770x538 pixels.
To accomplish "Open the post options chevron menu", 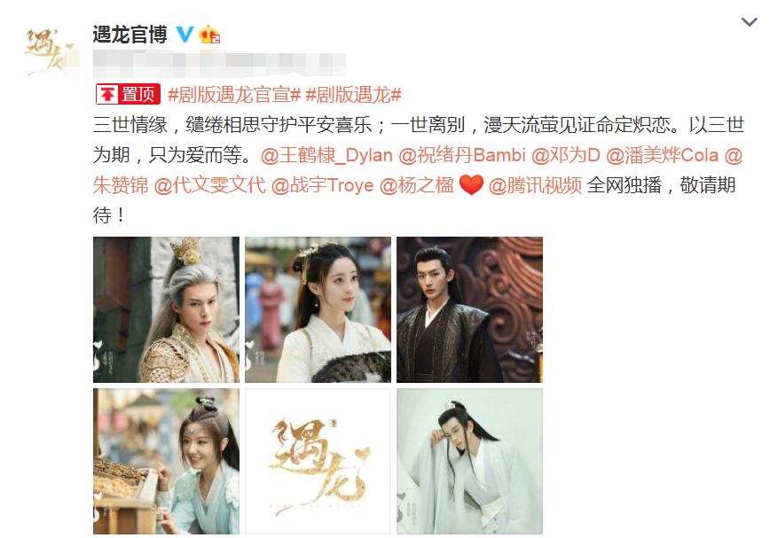I will (749, 22).
